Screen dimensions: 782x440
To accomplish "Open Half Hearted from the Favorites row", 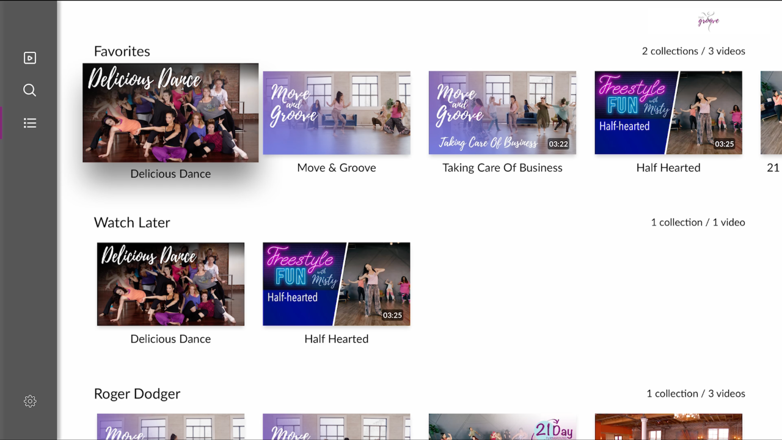I will [x=668, y=112].
